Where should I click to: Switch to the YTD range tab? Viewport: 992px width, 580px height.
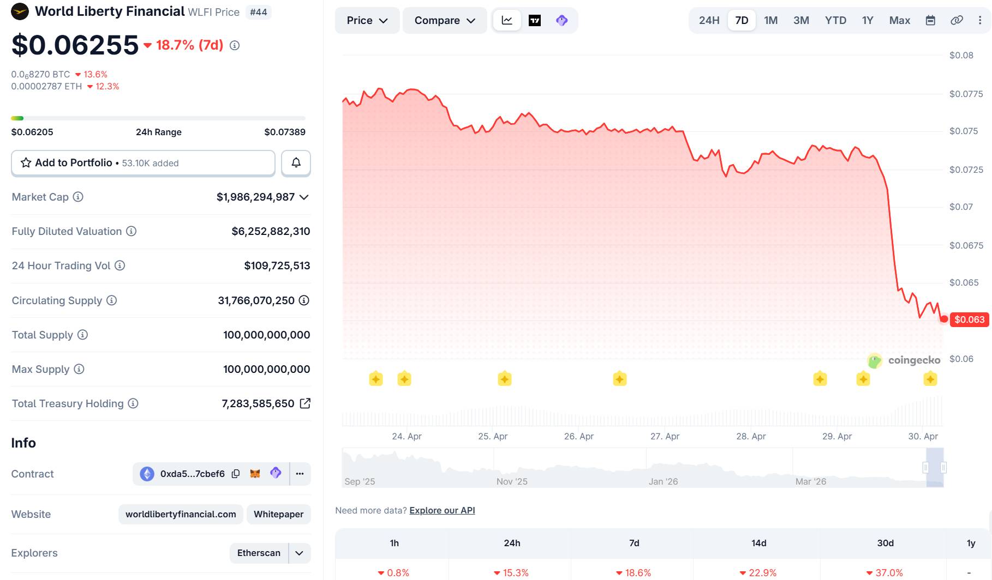[835, 21]
